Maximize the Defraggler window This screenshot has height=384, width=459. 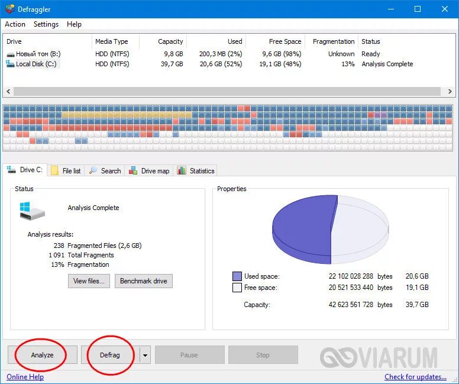pos(418,9)
